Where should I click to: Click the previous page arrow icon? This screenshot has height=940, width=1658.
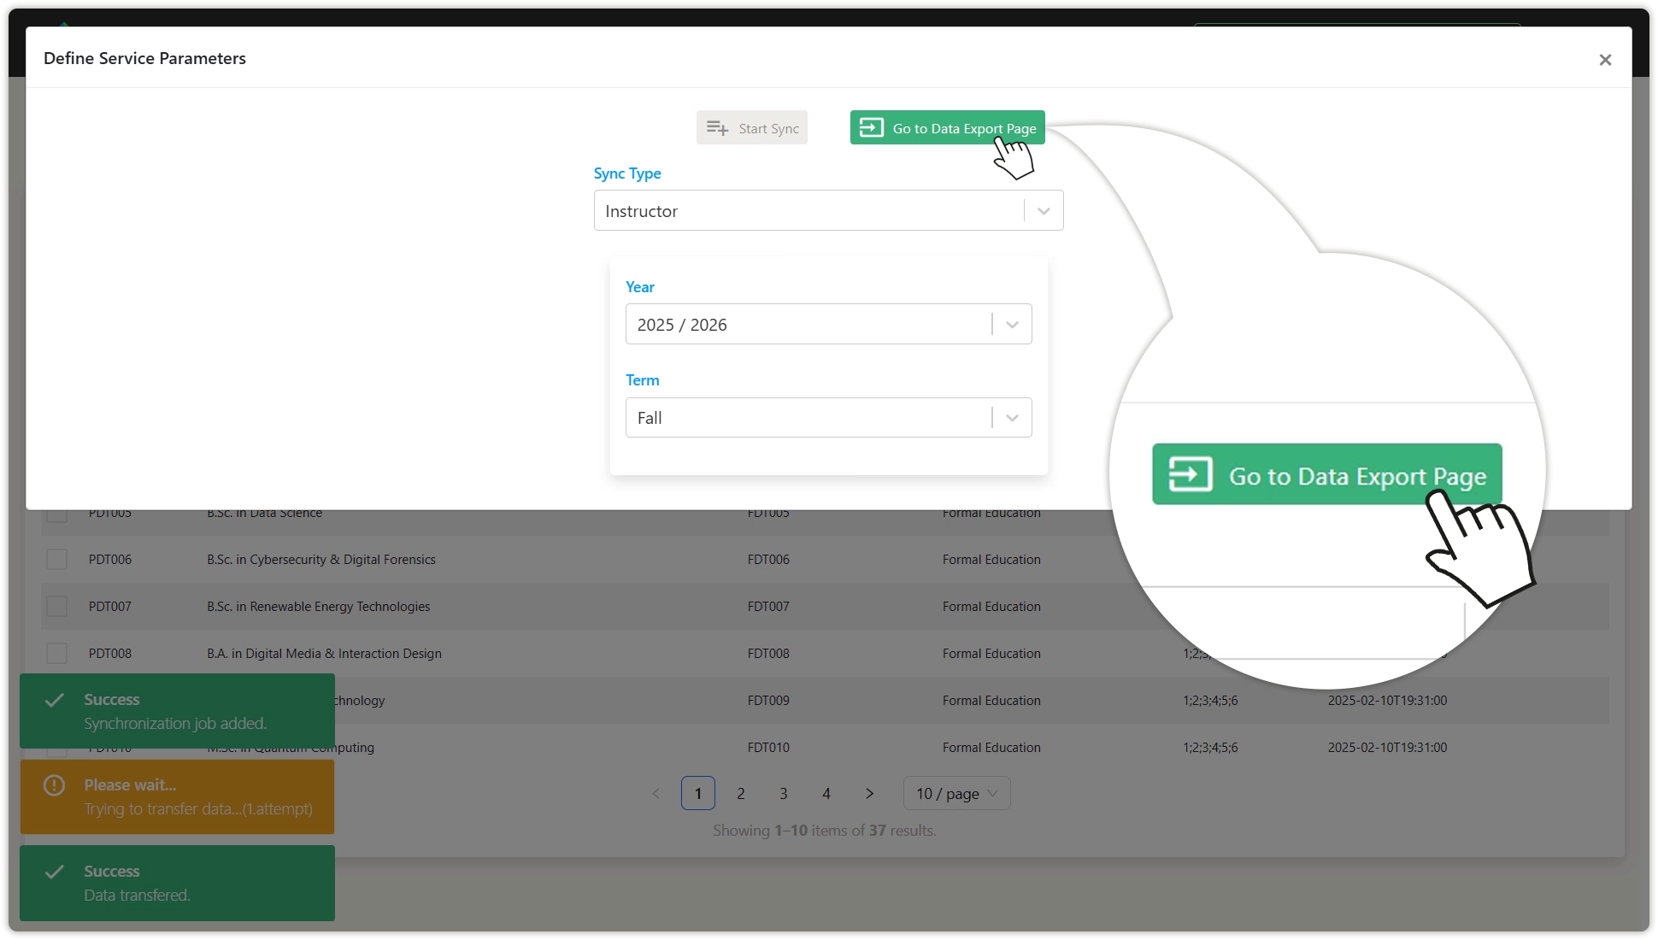656,794
